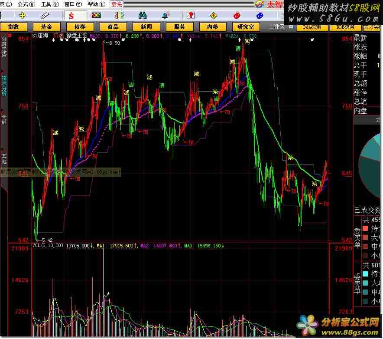Viewport: 383px width, 339px height.
Task: Click the 新闻 button
Action: (146, 26)
